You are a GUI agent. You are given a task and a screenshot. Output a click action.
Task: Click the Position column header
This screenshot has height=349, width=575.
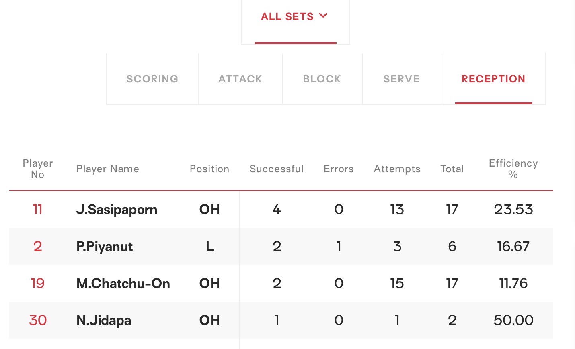point(209,169)
